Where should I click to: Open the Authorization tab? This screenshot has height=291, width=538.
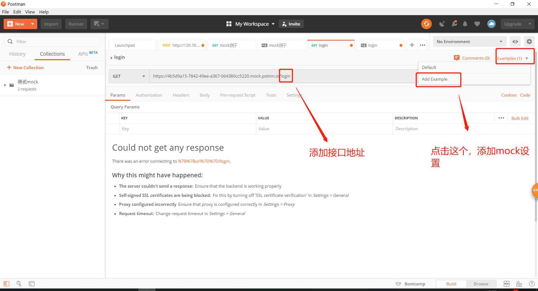149,95
